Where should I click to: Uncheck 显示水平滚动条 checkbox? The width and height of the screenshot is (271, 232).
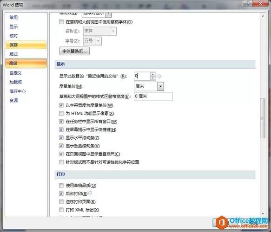tap(61, 137)
